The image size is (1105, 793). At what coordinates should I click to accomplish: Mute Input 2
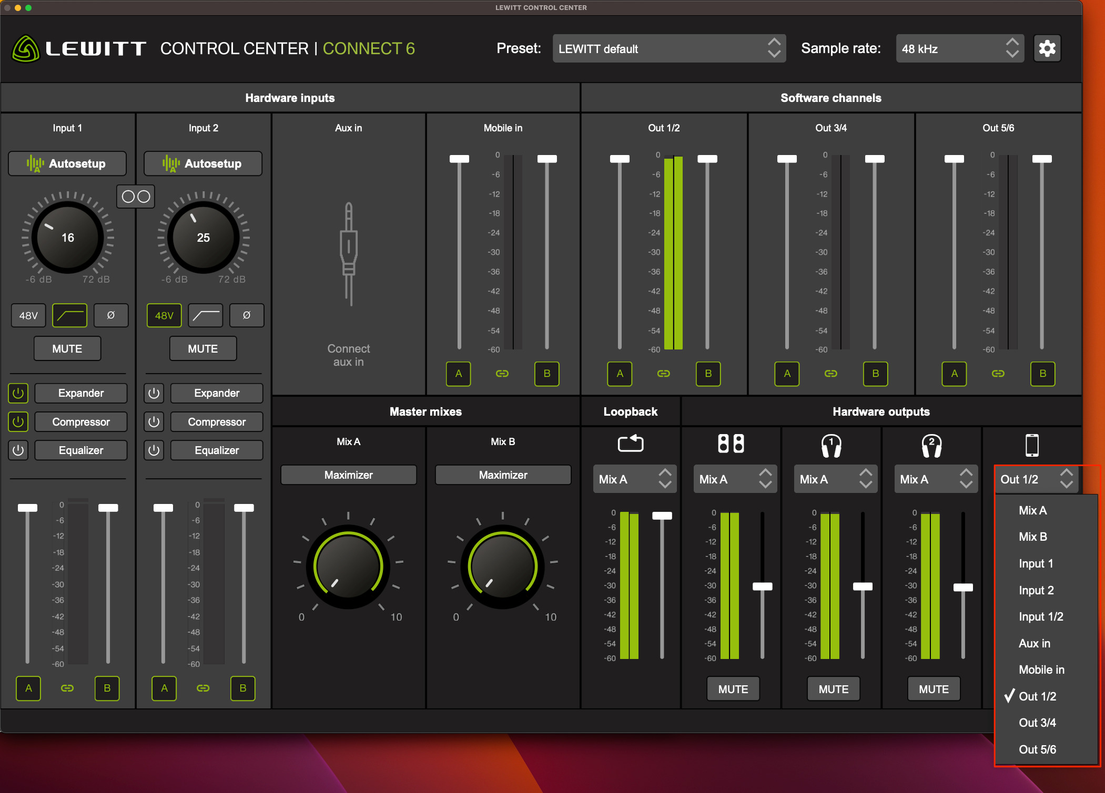click(x=203, y=348)
